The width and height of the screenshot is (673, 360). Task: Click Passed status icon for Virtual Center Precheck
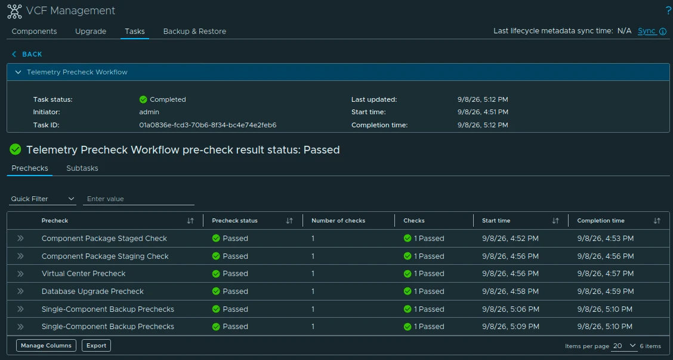216,274
